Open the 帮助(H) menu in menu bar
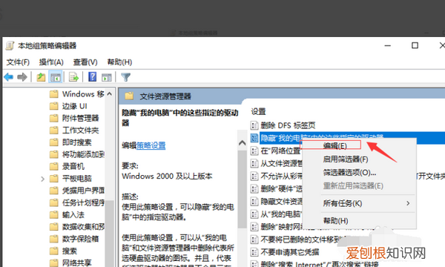 (x=119, y=62)
